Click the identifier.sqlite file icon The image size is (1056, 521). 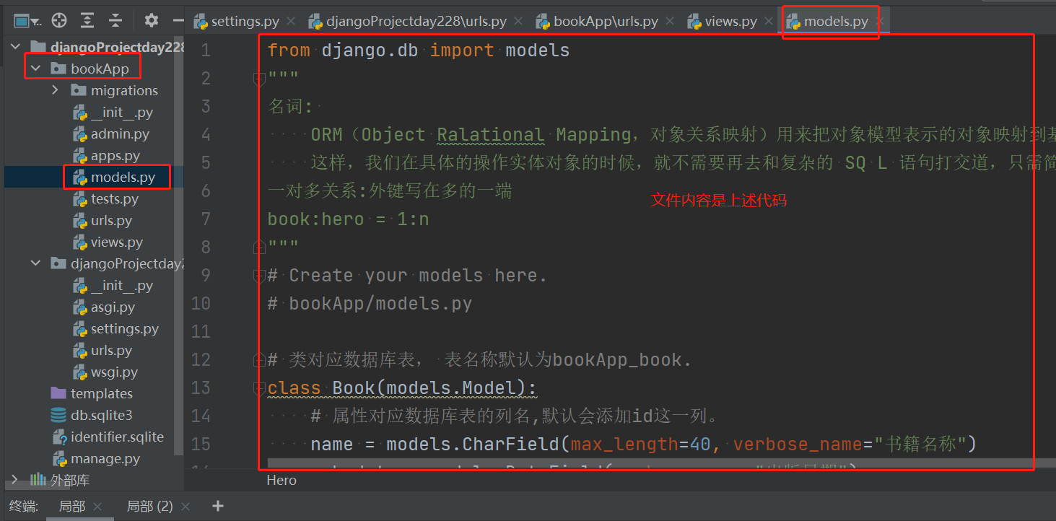[x=59, y=437]
